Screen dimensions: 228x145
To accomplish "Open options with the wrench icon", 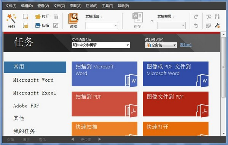I will coord(217,25).
